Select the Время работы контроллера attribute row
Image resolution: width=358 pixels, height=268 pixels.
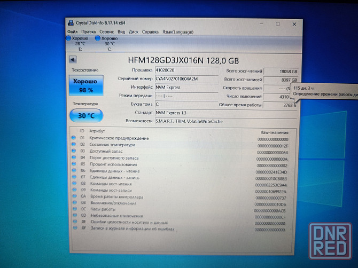pyautogui.click(x=180, y=197)
